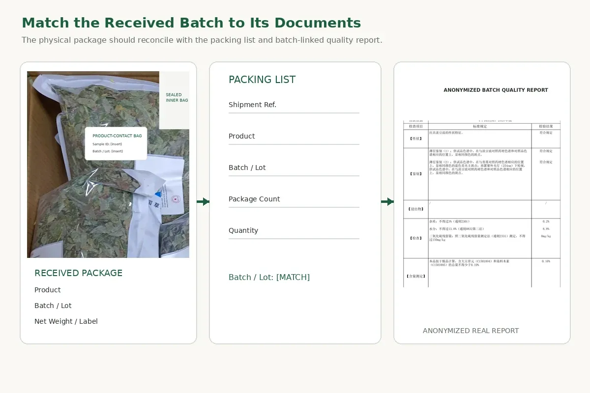Image resolution: width=590 pixels, height=393 pixels.
Task: Click 'Match the Received Batch to Its Documents' title
Action: tap(191, 23)
